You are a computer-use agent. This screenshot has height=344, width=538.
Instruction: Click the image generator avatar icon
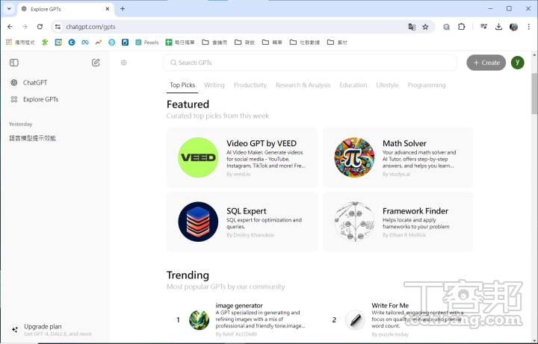(x=199, y=319)
